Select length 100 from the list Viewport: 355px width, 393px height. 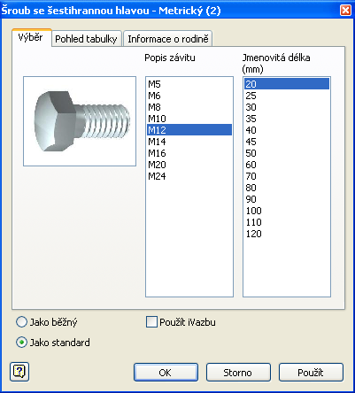coord(287,211)
